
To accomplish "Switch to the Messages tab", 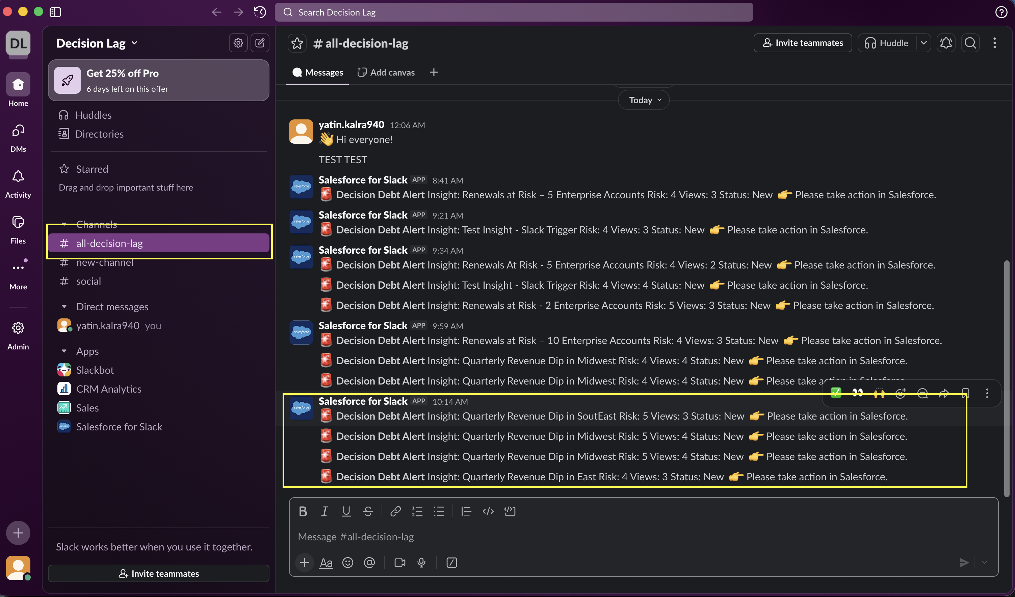I will click(317, 73).
